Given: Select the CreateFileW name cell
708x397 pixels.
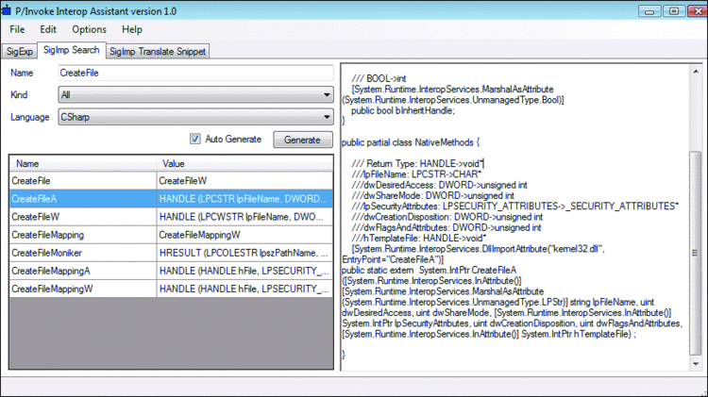Looking at the screenshot, I should tap(83, 217).
